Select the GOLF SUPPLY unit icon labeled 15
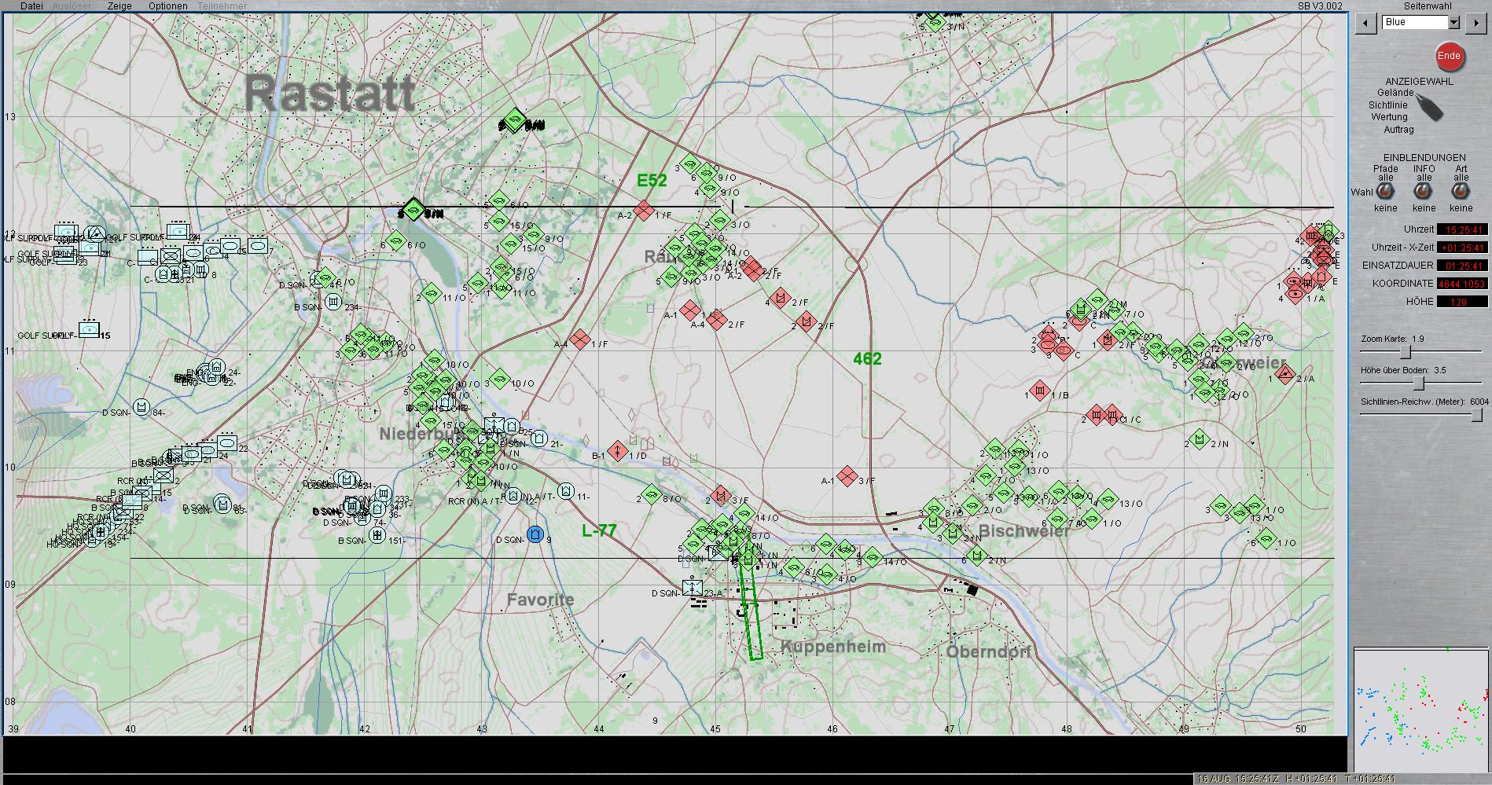This screenshot has width=1492, height=785. coord(89,330)
